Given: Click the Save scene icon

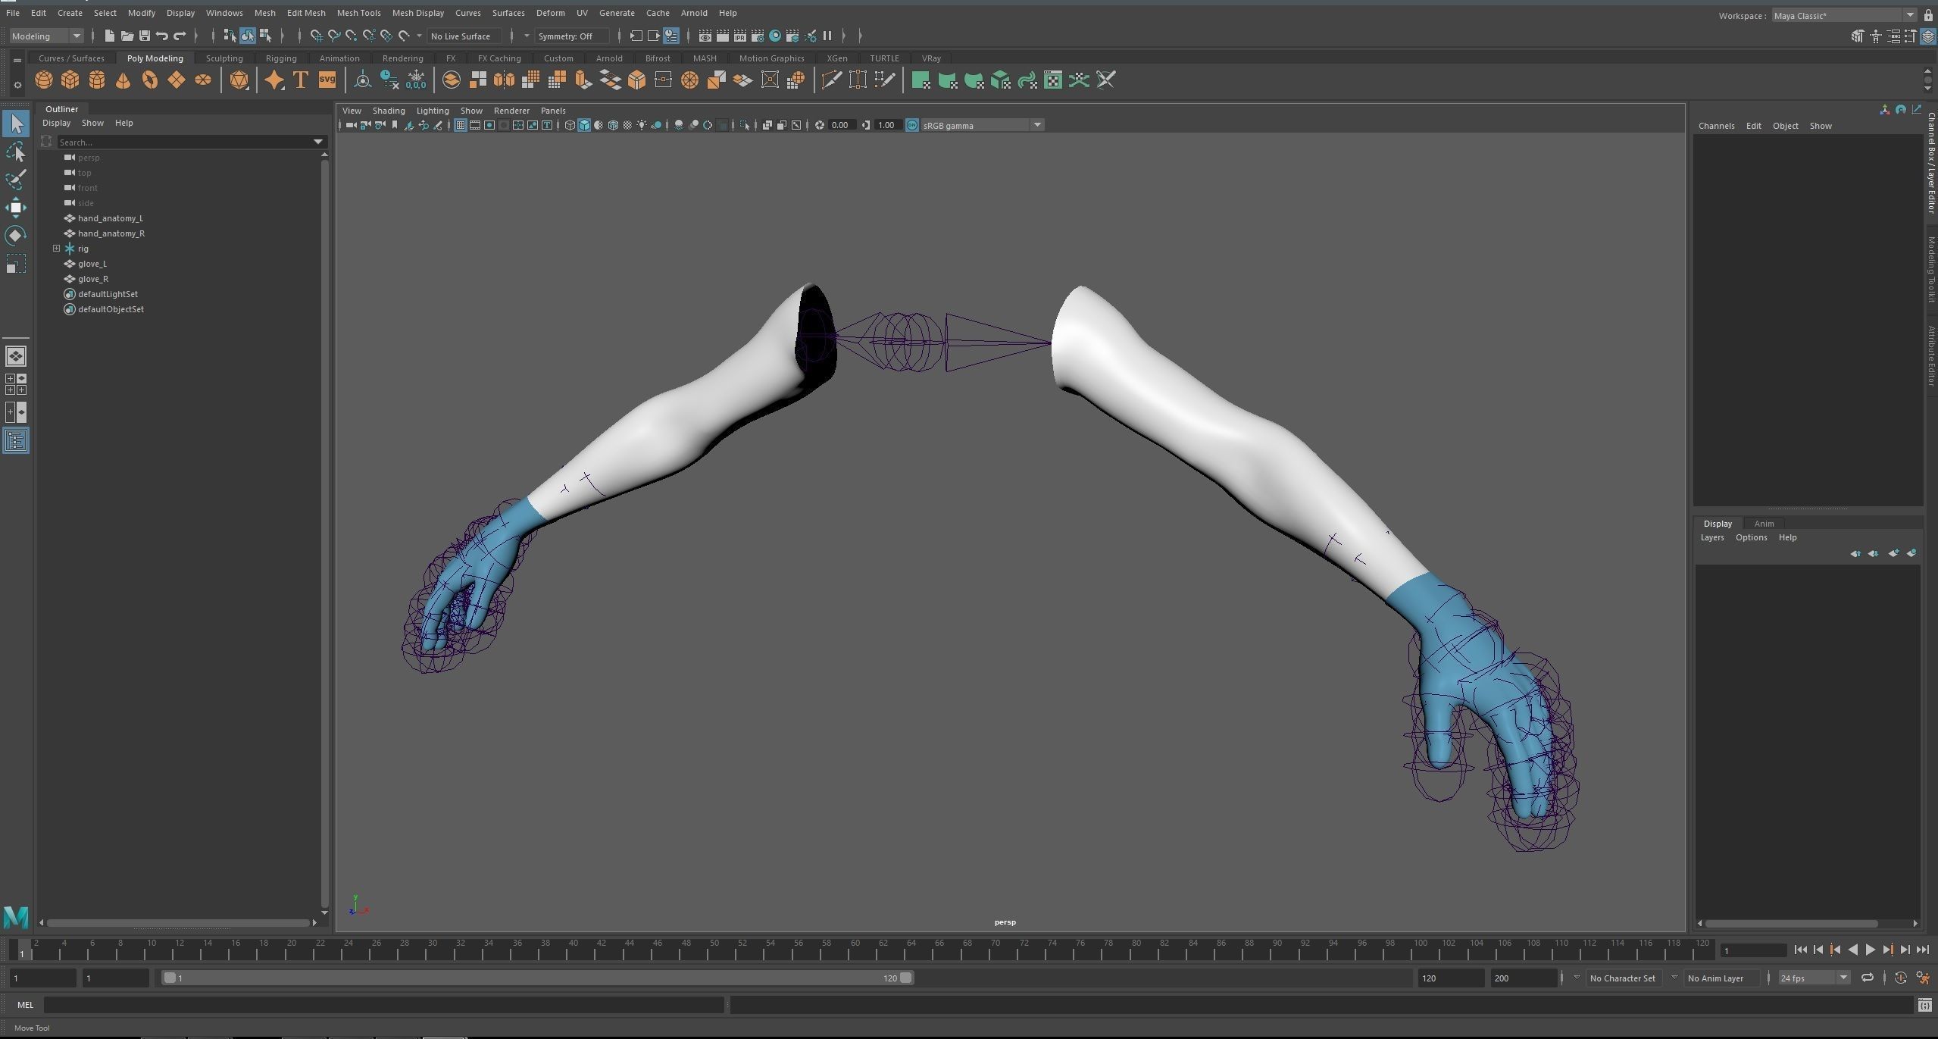Looking at the screenshot, I should point(144,36).
